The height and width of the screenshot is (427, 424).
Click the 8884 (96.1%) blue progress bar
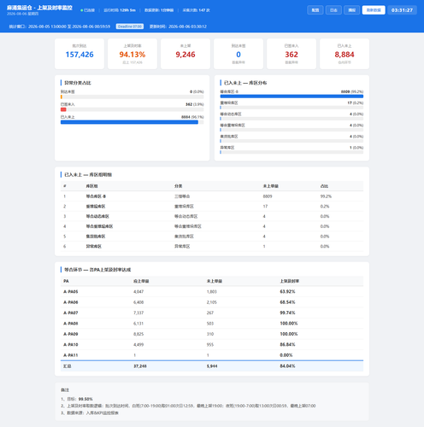point(129,122)
